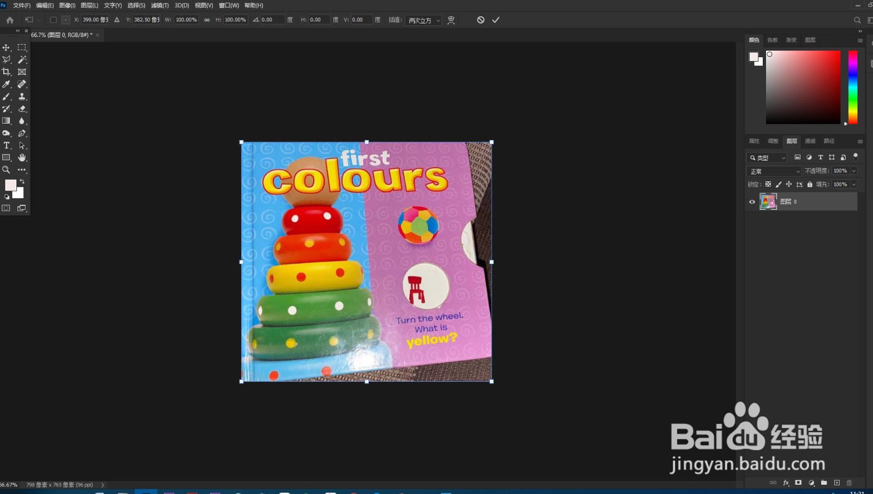
Task: Cancel the transform
Action: [x=481, y=20]
